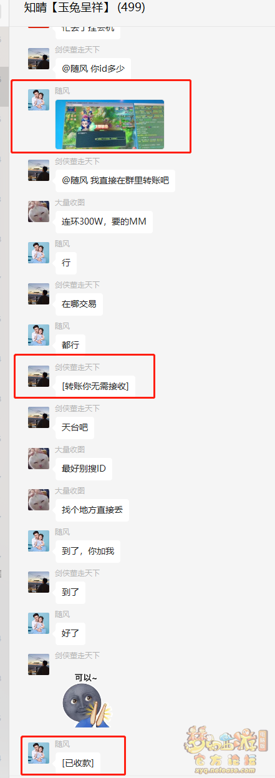The height and width of the screenshot is (778, 275).
Task: Click avatar beside "@随风 你id多少" message
Action: (39, 59)
